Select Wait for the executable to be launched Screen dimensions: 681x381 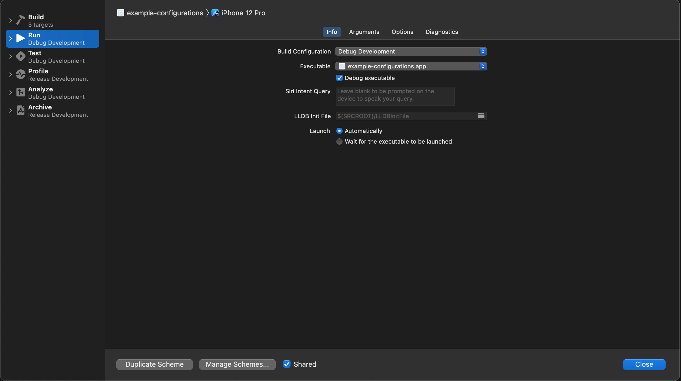coord(339,141)
